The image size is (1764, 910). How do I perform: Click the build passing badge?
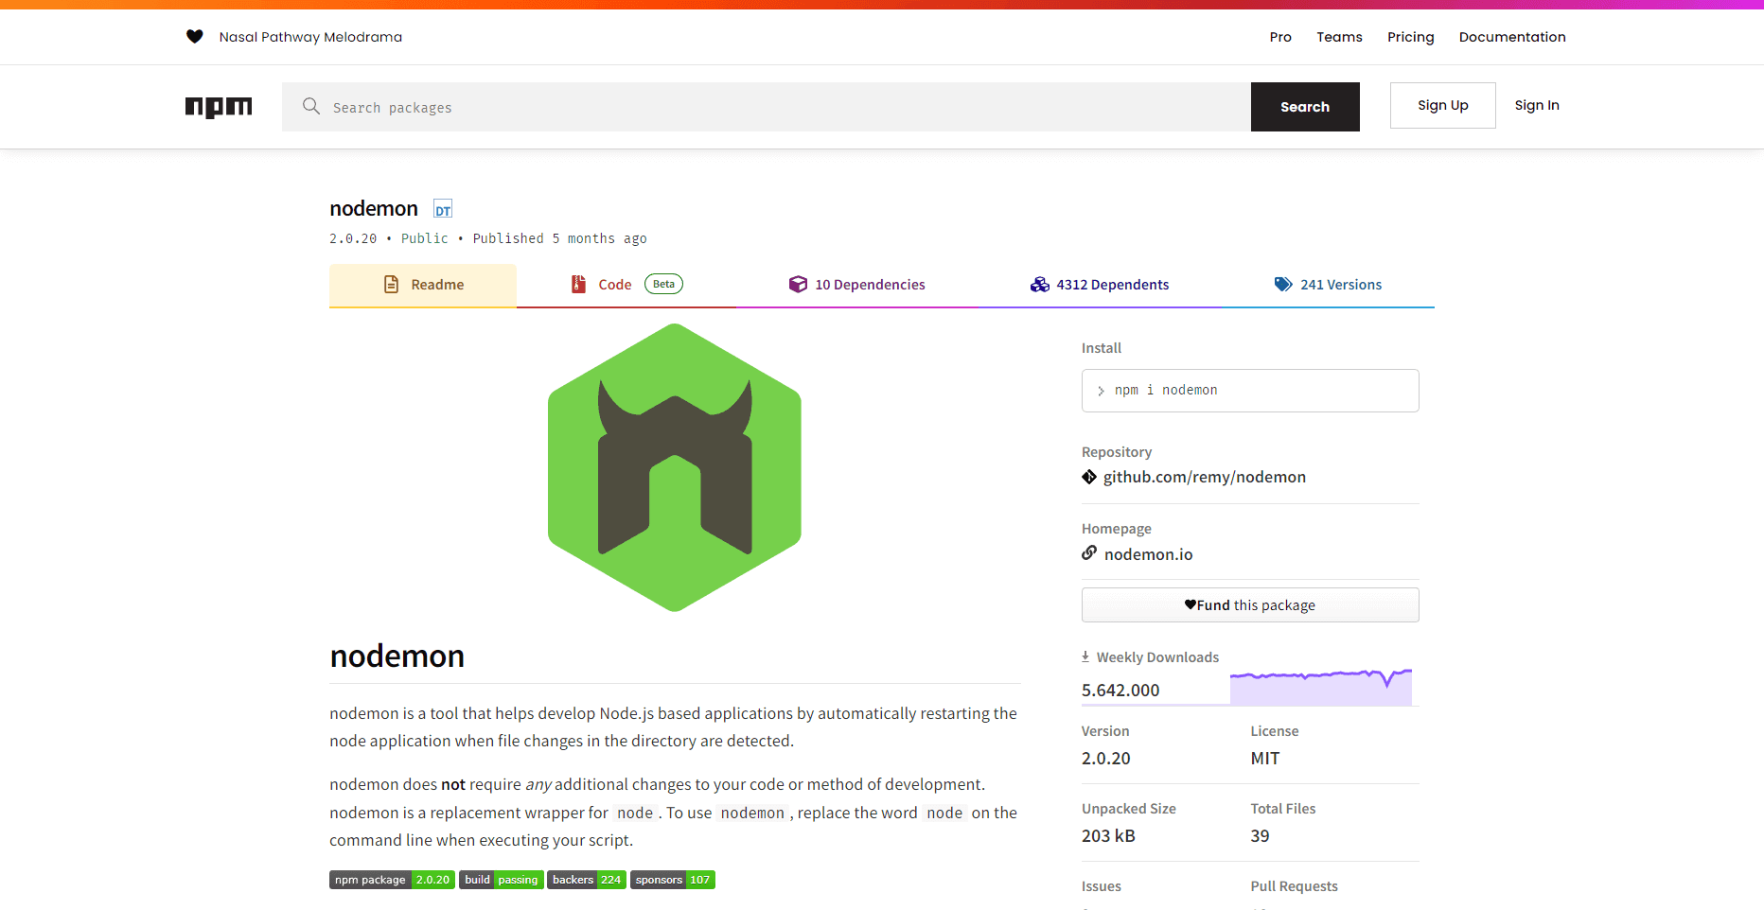[501, 880]
